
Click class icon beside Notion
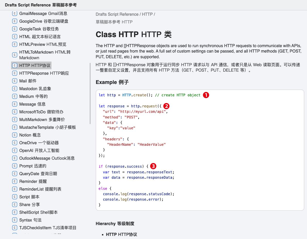click(14, 135)
